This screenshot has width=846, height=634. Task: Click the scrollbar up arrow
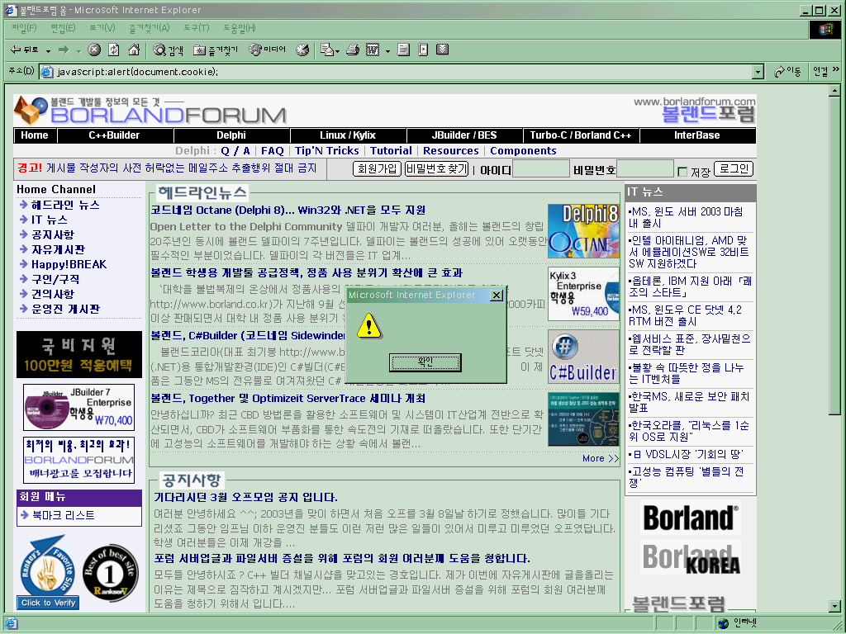(834, 90)
